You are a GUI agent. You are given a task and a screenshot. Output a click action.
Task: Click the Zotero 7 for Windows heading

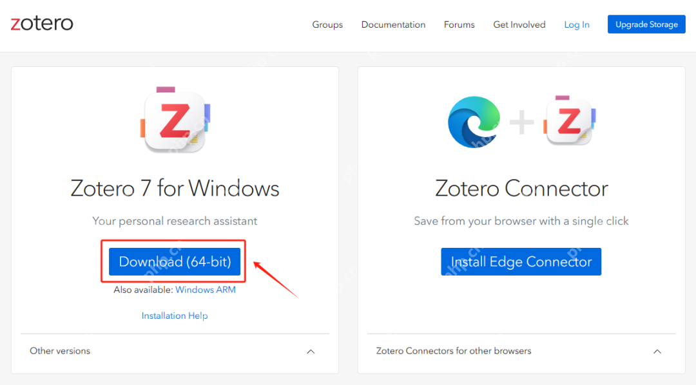[175, 189]
